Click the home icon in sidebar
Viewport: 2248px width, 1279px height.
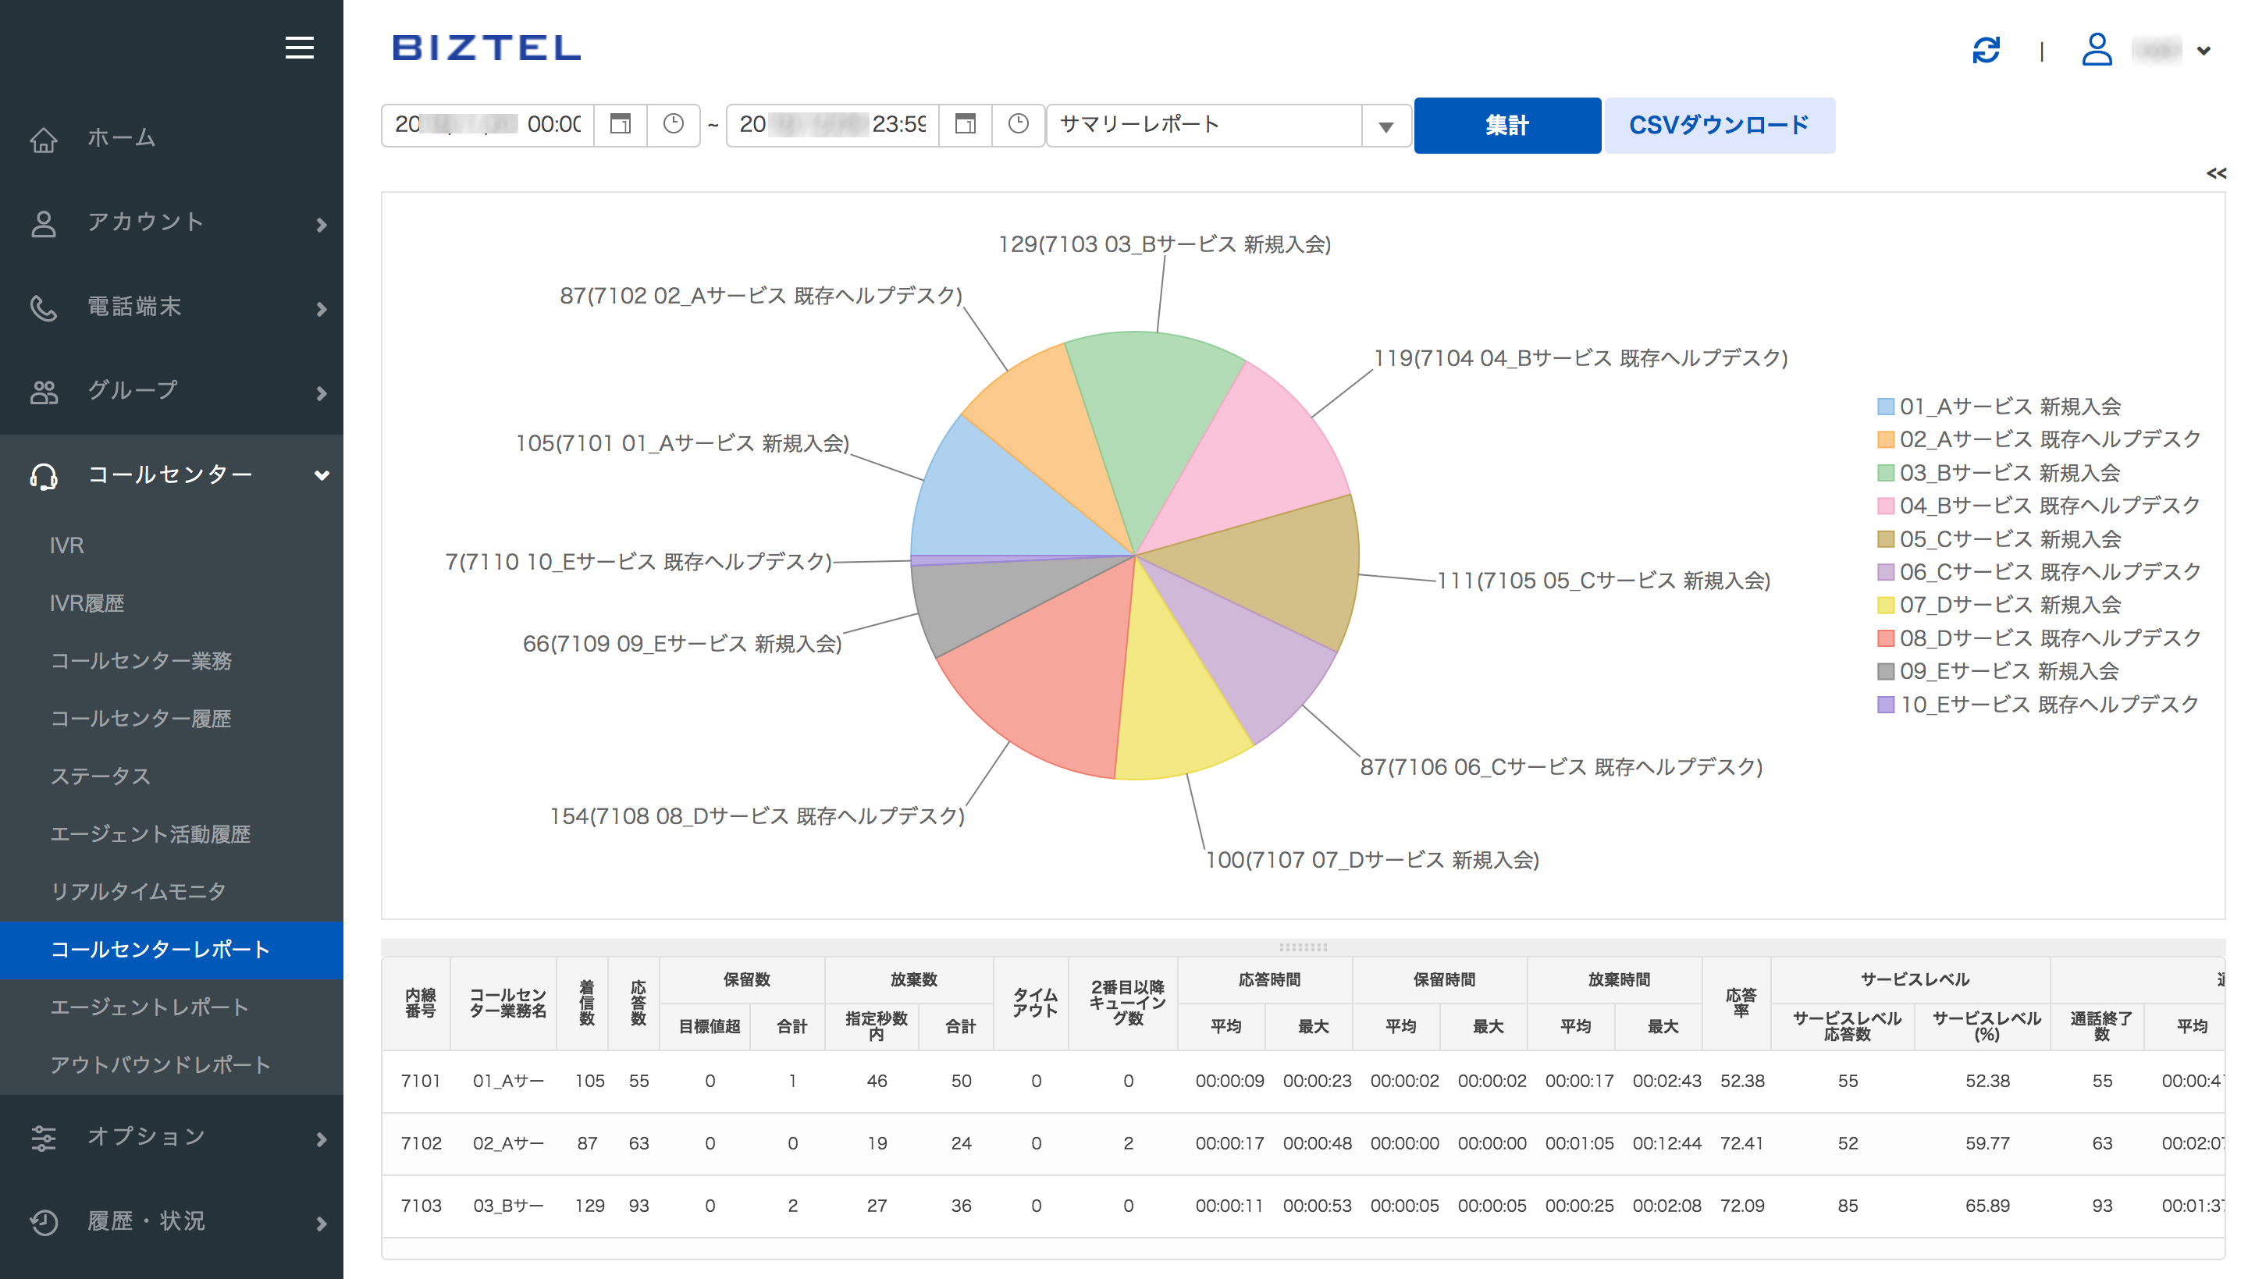(x=44, y=139)
